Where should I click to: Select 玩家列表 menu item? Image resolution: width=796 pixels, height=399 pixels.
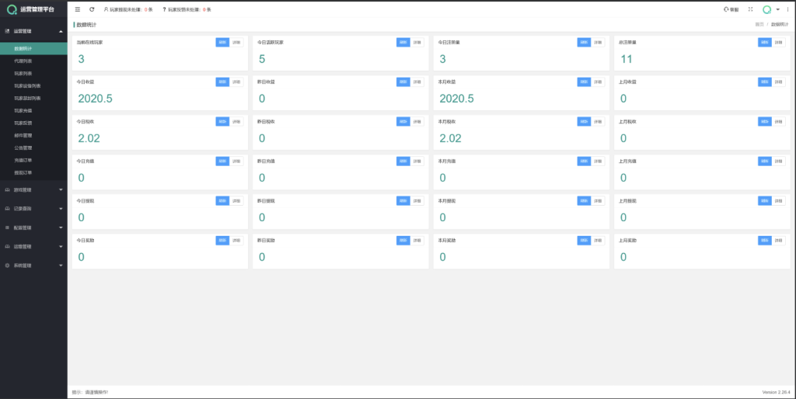pos(23,73)
